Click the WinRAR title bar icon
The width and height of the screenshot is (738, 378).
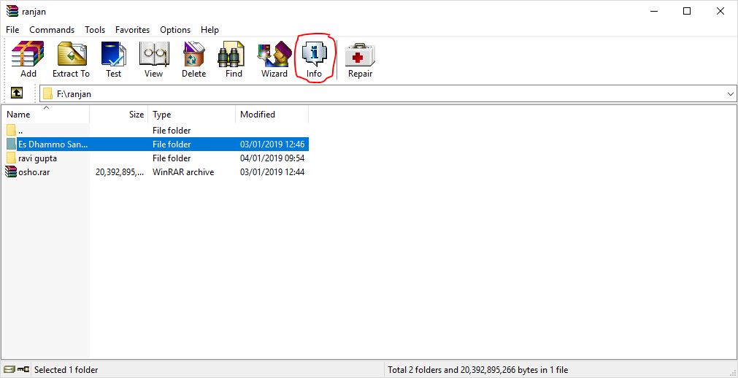pyautogui.click(x=12, y=11)
